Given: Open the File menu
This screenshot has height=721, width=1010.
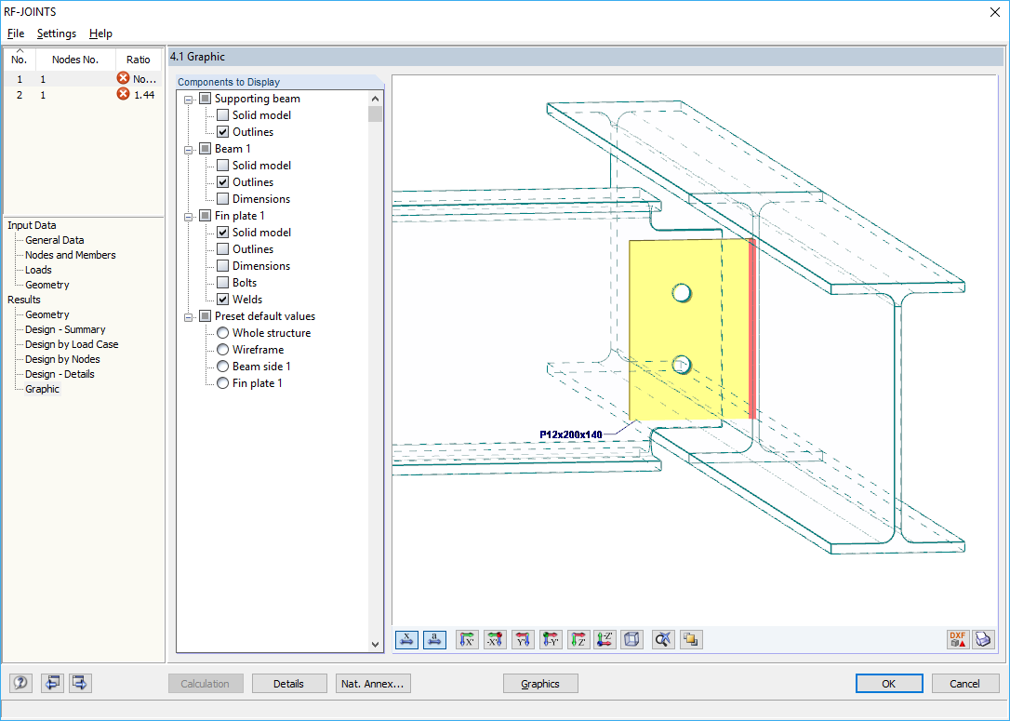Looking at the screenshot, I should [x=16, y=33].
